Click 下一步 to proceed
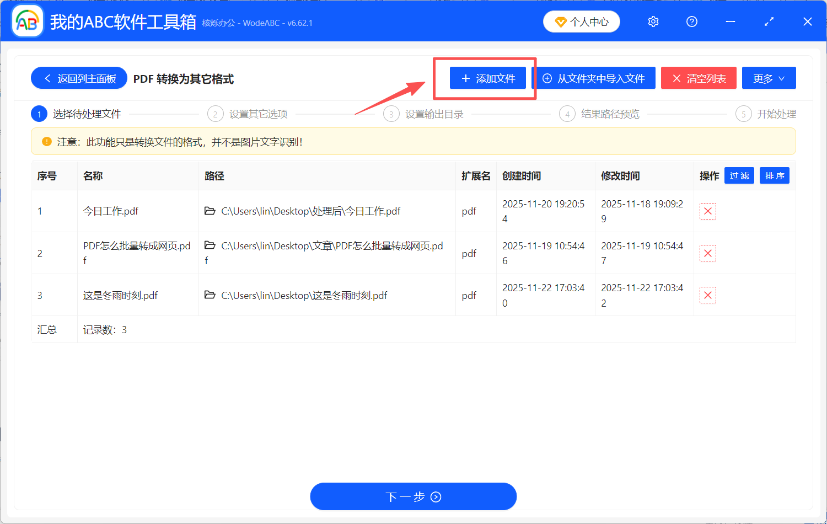 point(413,496)
